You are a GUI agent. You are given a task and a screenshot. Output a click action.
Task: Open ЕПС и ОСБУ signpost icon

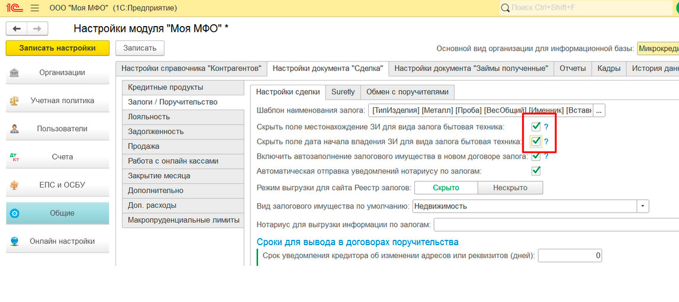[x=14, y=185]
